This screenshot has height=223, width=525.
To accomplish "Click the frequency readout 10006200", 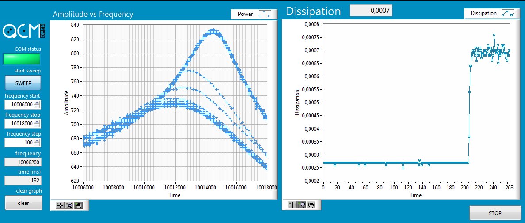I will pyautogui.click(x=23, y=163).
